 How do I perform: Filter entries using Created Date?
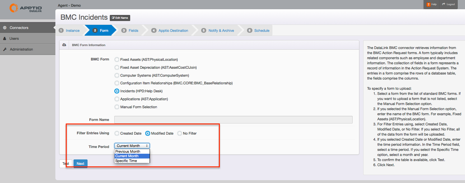pos(117,133)
